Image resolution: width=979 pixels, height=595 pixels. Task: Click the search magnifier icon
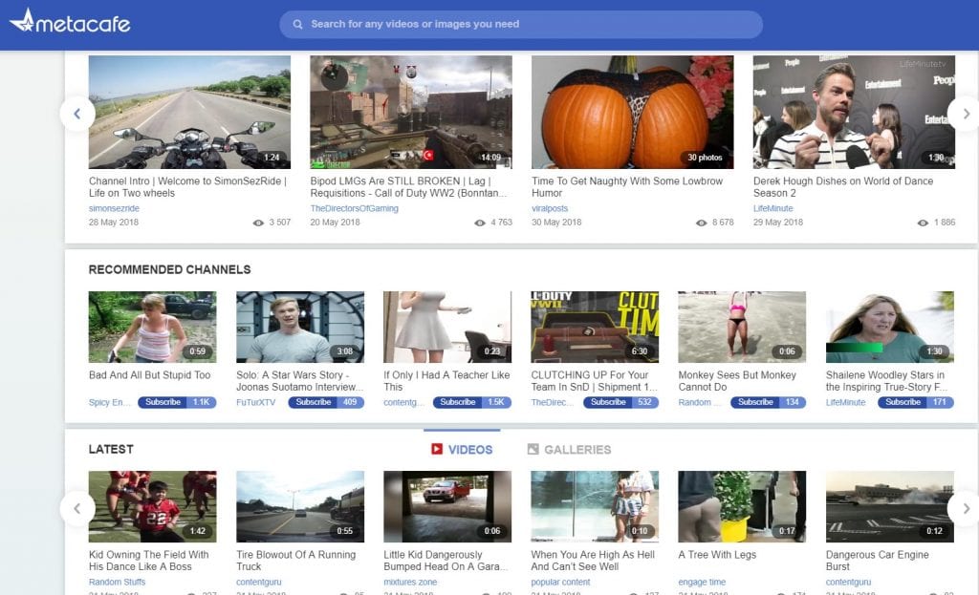(x=298, y=25)
